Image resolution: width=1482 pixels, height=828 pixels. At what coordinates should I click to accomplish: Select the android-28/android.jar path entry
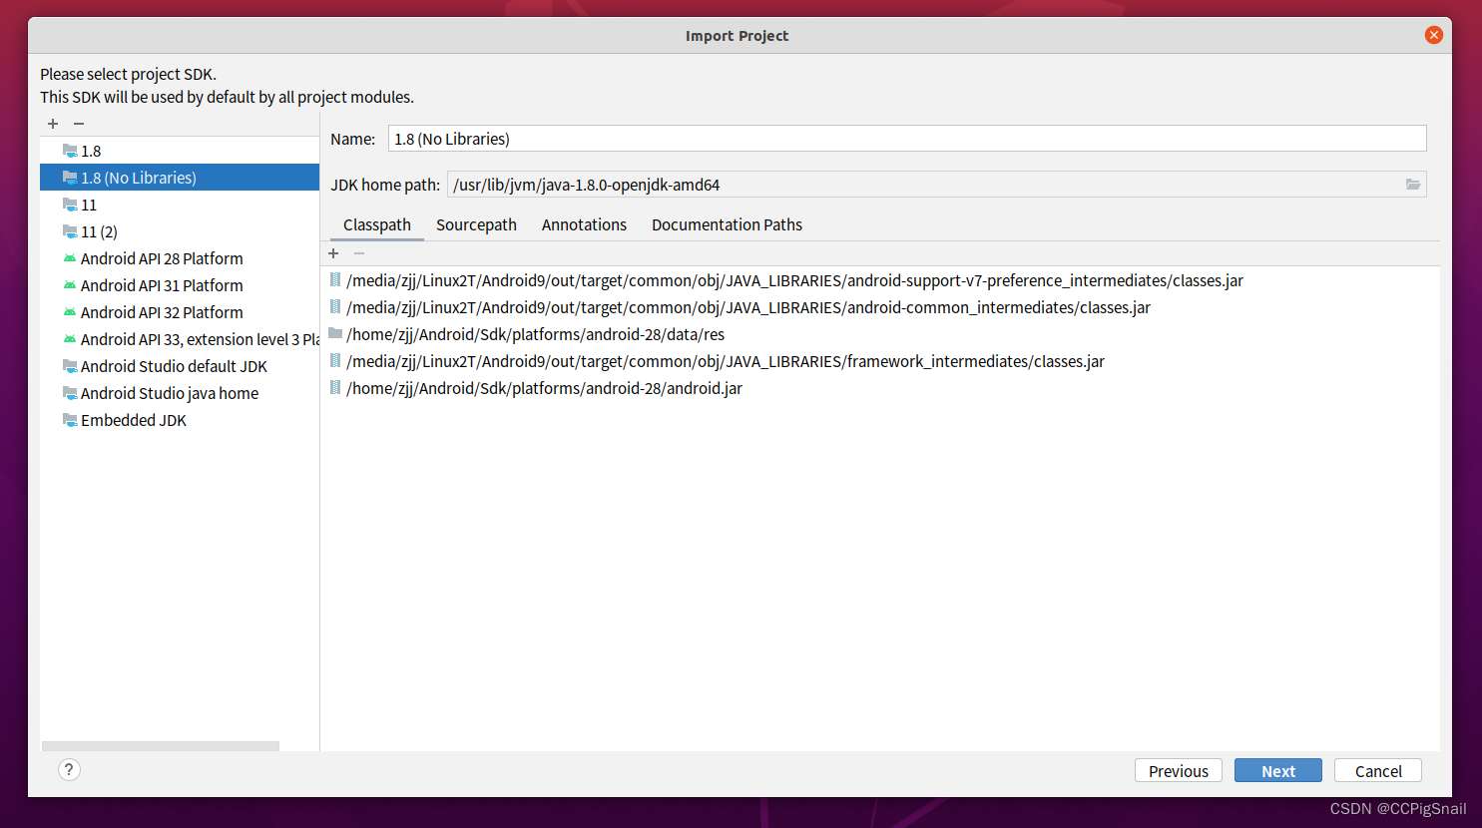(544, 388)
